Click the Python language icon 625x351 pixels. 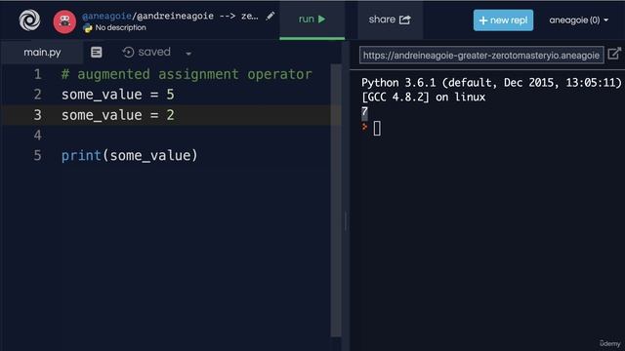(88, 28)
